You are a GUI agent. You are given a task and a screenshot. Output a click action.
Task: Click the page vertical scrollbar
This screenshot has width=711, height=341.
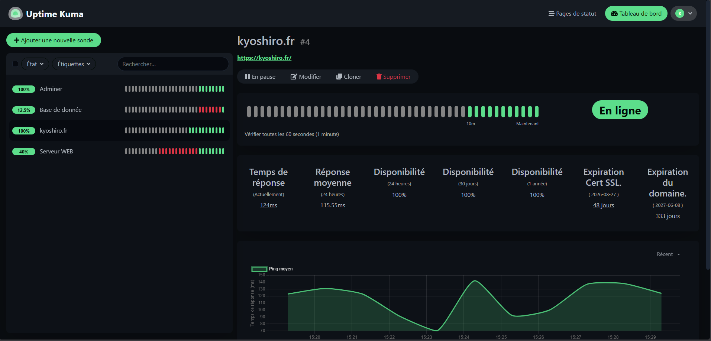point(708,134)
